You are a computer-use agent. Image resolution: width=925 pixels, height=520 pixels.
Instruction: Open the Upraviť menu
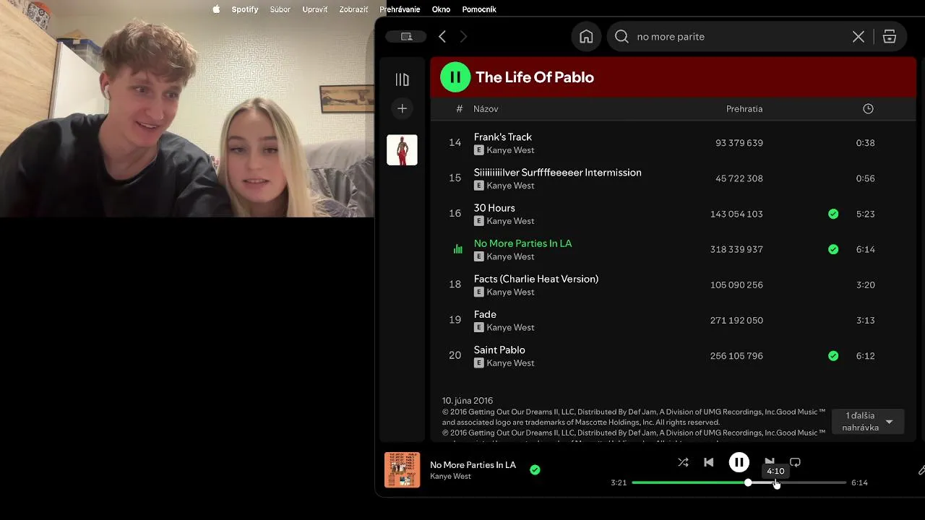tap(315, 9)
